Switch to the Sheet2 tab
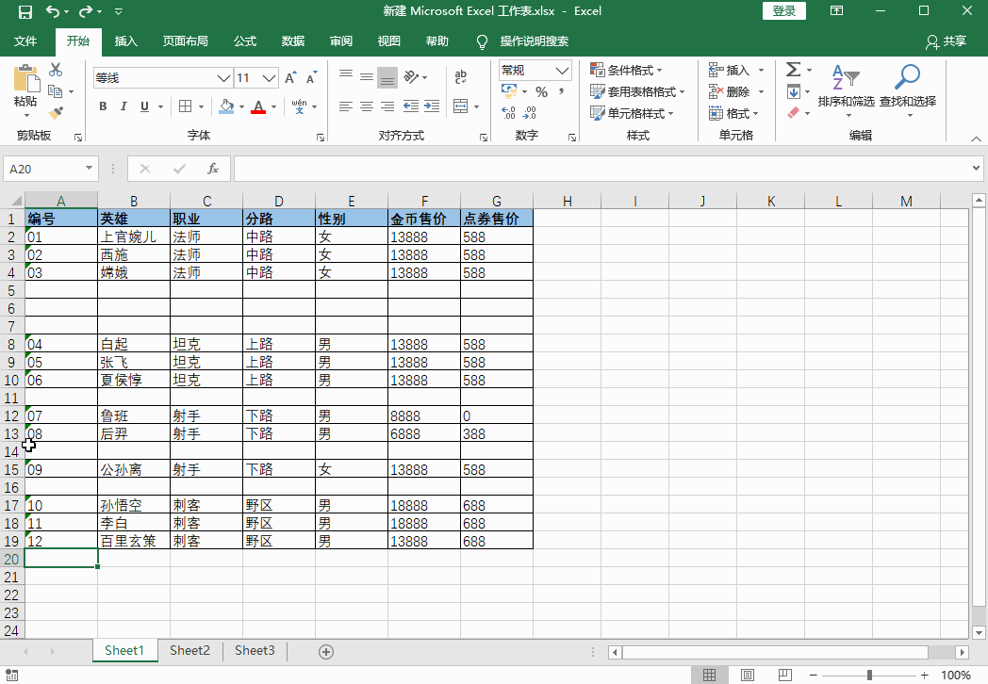Image resolution: width=988 pixels, height=684 pixels. click(189, 651)
